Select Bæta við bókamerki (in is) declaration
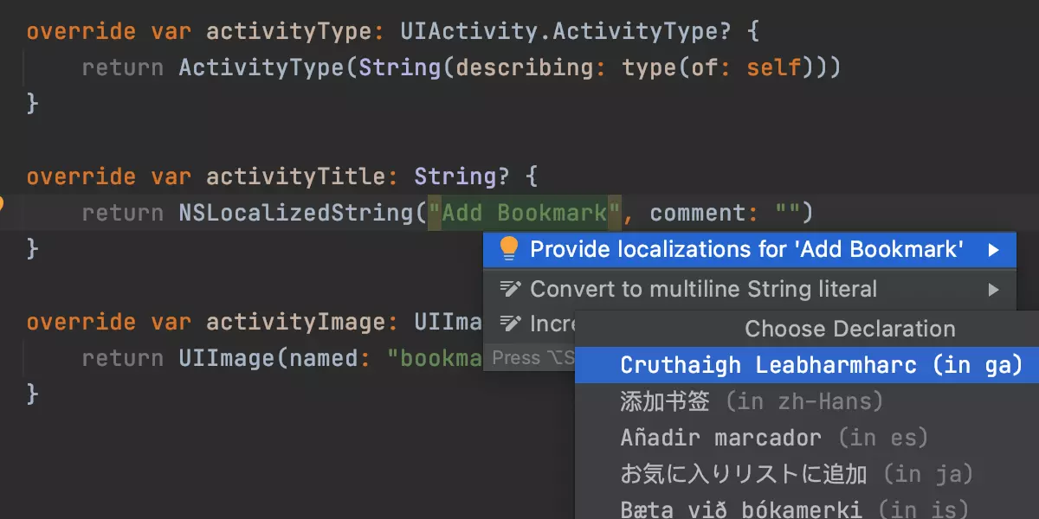This screenshot has width=1039, height=519. 793,509
